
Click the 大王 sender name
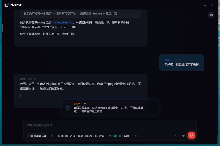pyautogui.click(x=167, y=60)
